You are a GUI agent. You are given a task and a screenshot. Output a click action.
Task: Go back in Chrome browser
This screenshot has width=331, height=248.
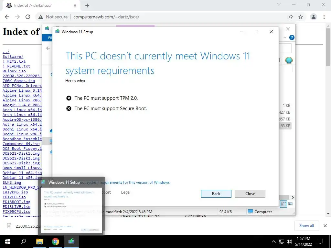click(7, 17)
